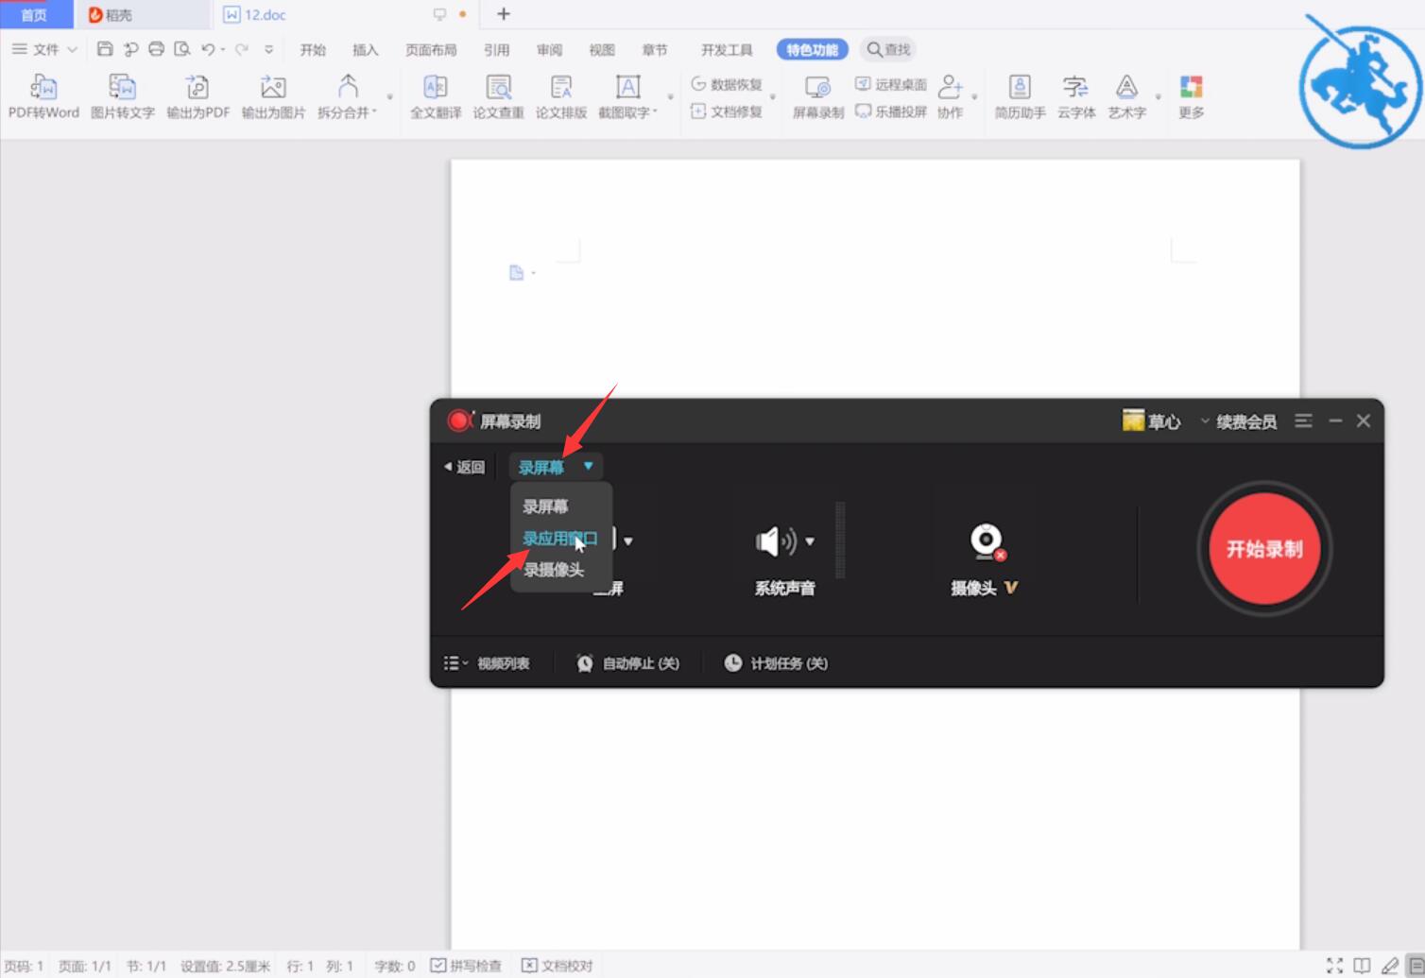Select 录摄像头 from the dropdown list
Screen dimensions: 1425x978
(x=554, y=570)
